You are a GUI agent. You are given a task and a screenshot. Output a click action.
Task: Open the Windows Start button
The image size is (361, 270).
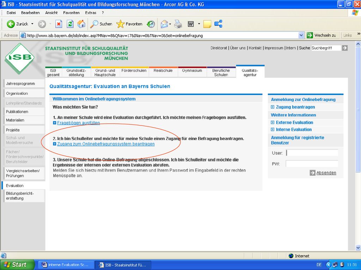[x=17, y=265]
